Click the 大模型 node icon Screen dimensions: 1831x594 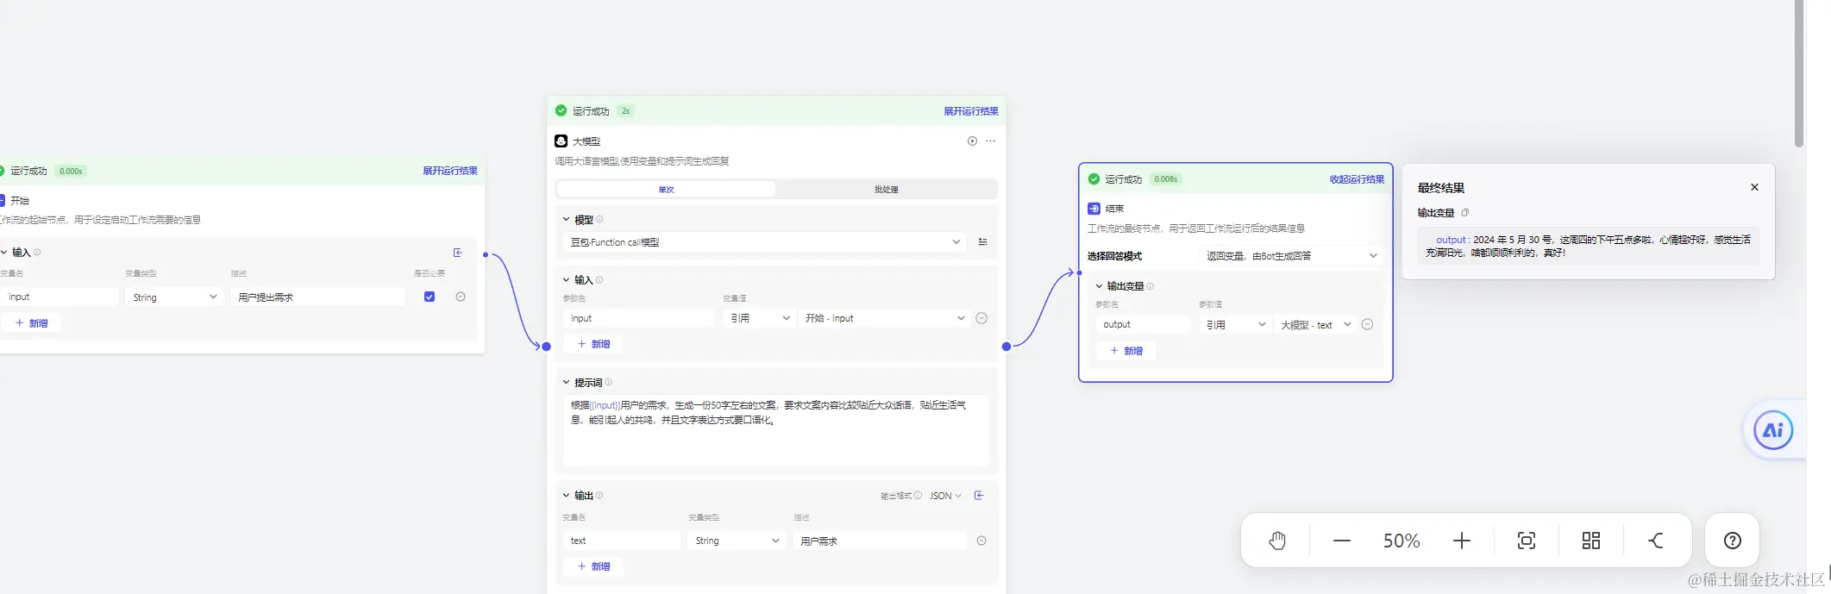point(561,141)
